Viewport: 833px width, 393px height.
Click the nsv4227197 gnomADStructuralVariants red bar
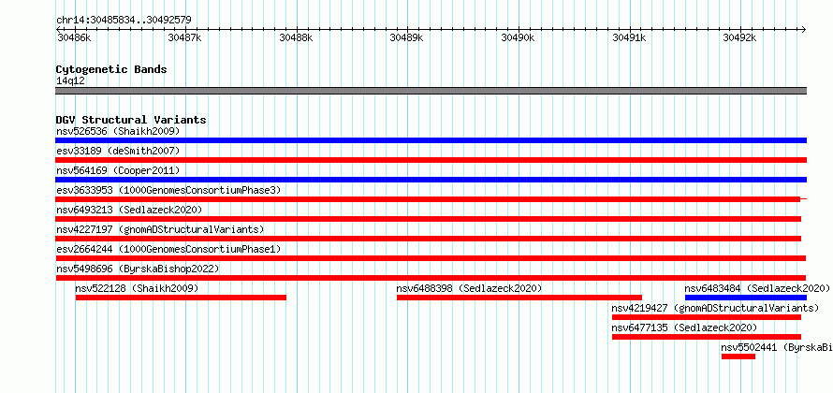[428, 239]
